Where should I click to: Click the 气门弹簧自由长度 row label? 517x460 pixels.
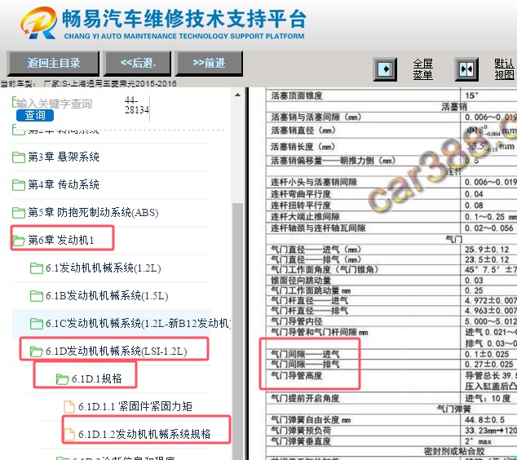pos(311,420)
